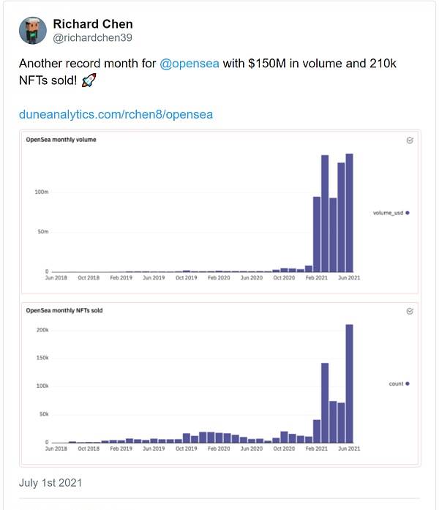
Task: Click the July 1st 2021 date stamp
Action: pos(50,483)
